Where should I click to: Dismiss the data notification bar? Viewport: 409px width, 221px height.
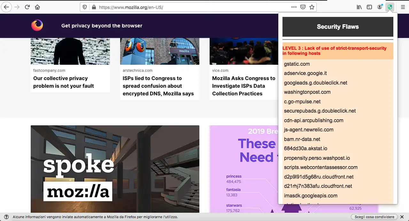[x=402, y=217]
